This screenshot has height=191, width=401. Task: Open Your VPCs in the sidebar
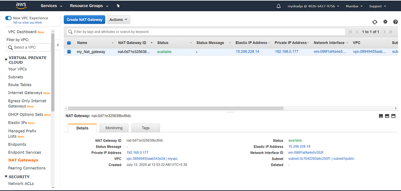click(17, 69)
